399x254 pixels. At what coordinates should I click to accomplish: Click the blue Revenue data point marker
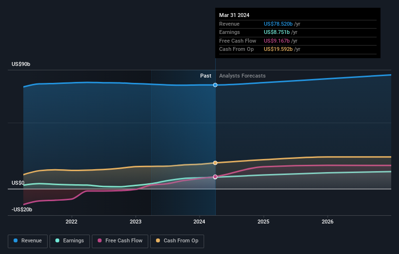(x=215, y=85)
